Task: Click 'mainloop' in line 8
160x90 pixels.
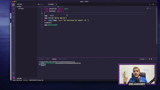Action: coord(52,25)
